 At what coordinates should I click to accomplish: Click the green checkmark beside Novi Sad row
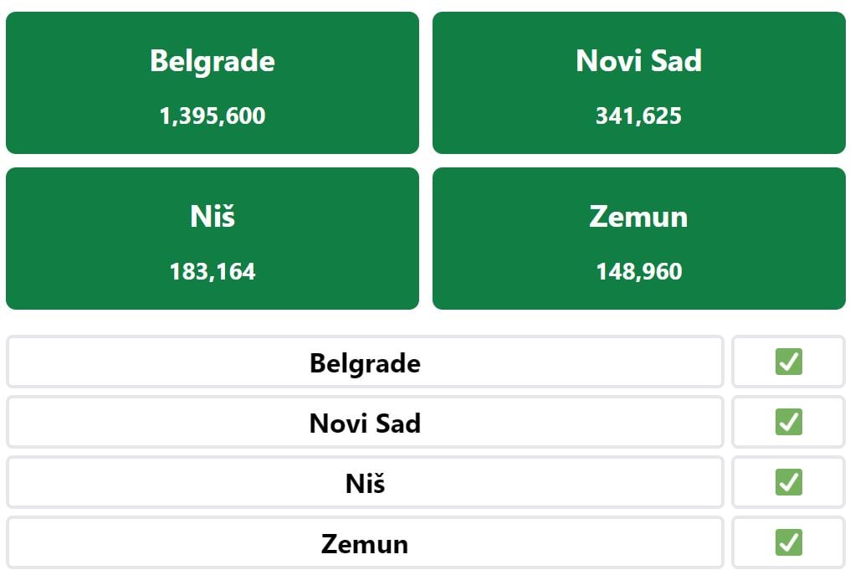(x=789, y=422)
